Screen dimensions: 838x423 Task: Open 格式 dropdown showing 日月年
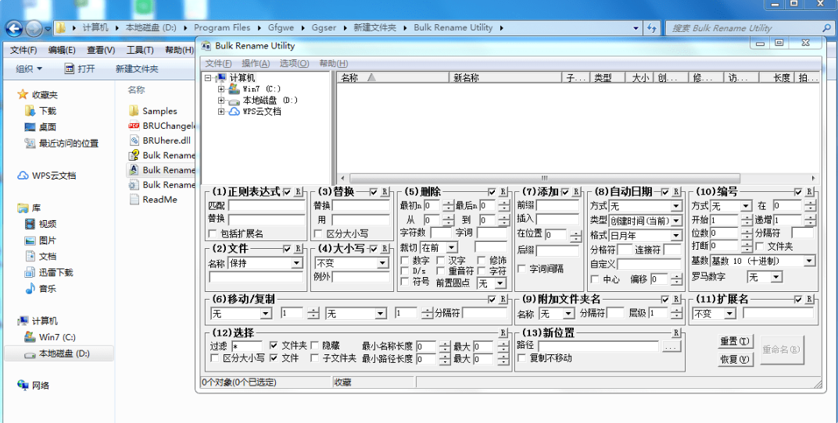click(676, 235)
